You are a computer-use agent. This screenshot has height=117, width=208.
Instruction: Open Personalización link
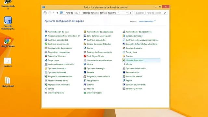[133, 72]
